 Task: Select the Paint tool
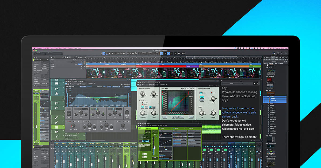point(116,53)
